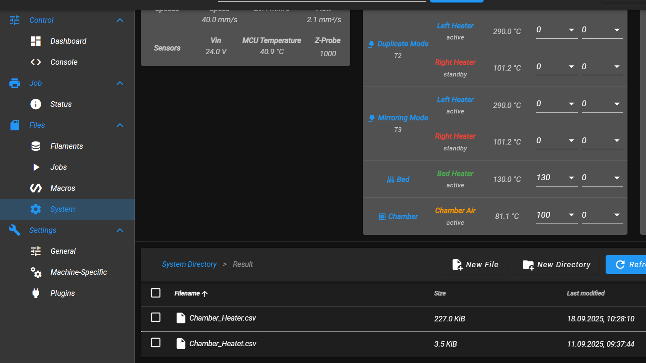Viewport: 646px width, 363px height.
Task: Open the System menu item
Action: pos(67,209)
